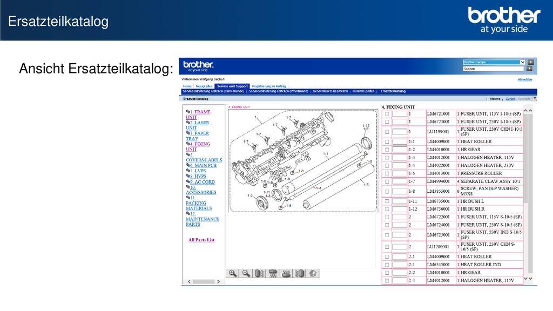Open the options menu icon right of Vorwärts
Image resolution: width=553 pixels, height=311 pixels.
point(535,99)
